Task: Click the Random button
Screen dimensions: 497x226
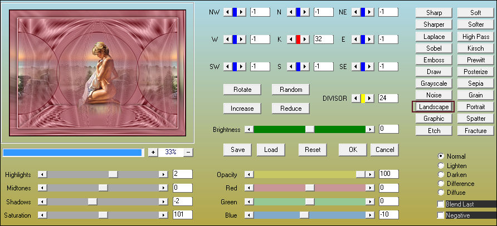Action: coord(291,89)
